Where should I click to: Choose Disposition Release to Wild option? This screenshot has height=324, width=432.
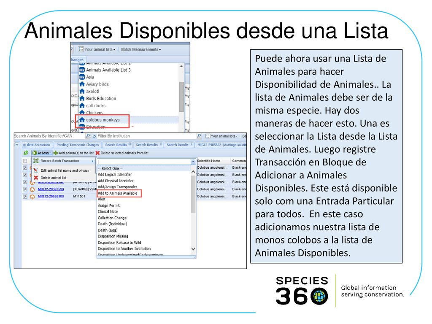[119, 243]
